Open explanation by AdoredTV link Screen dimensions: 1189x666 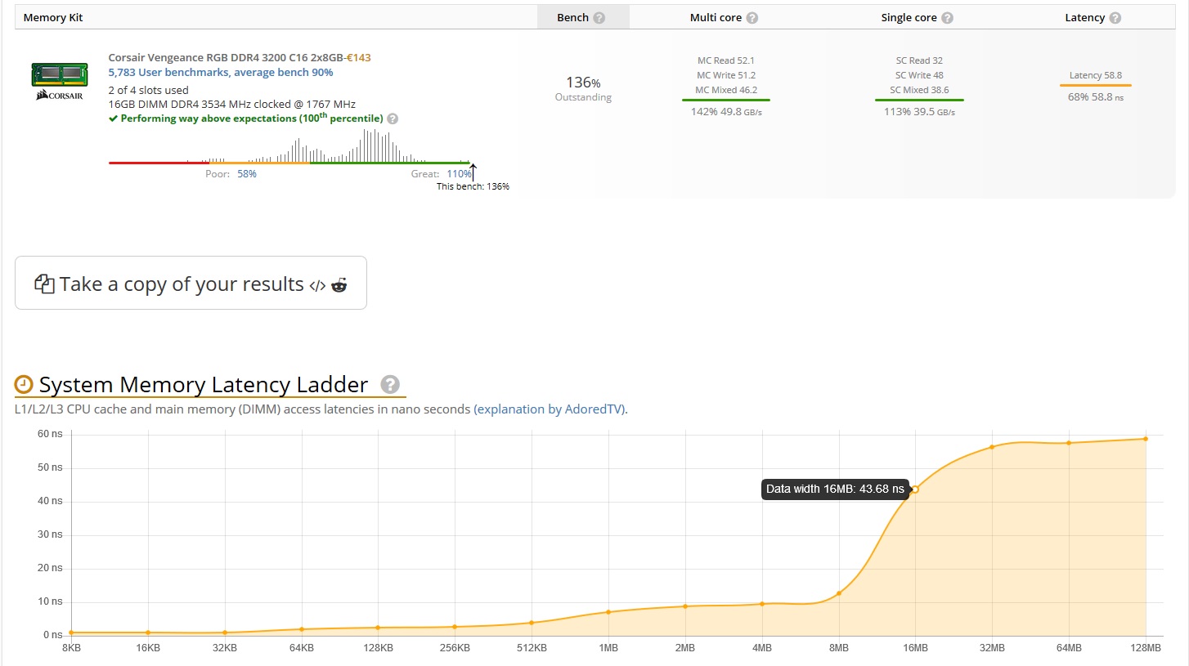coord(550,409)
